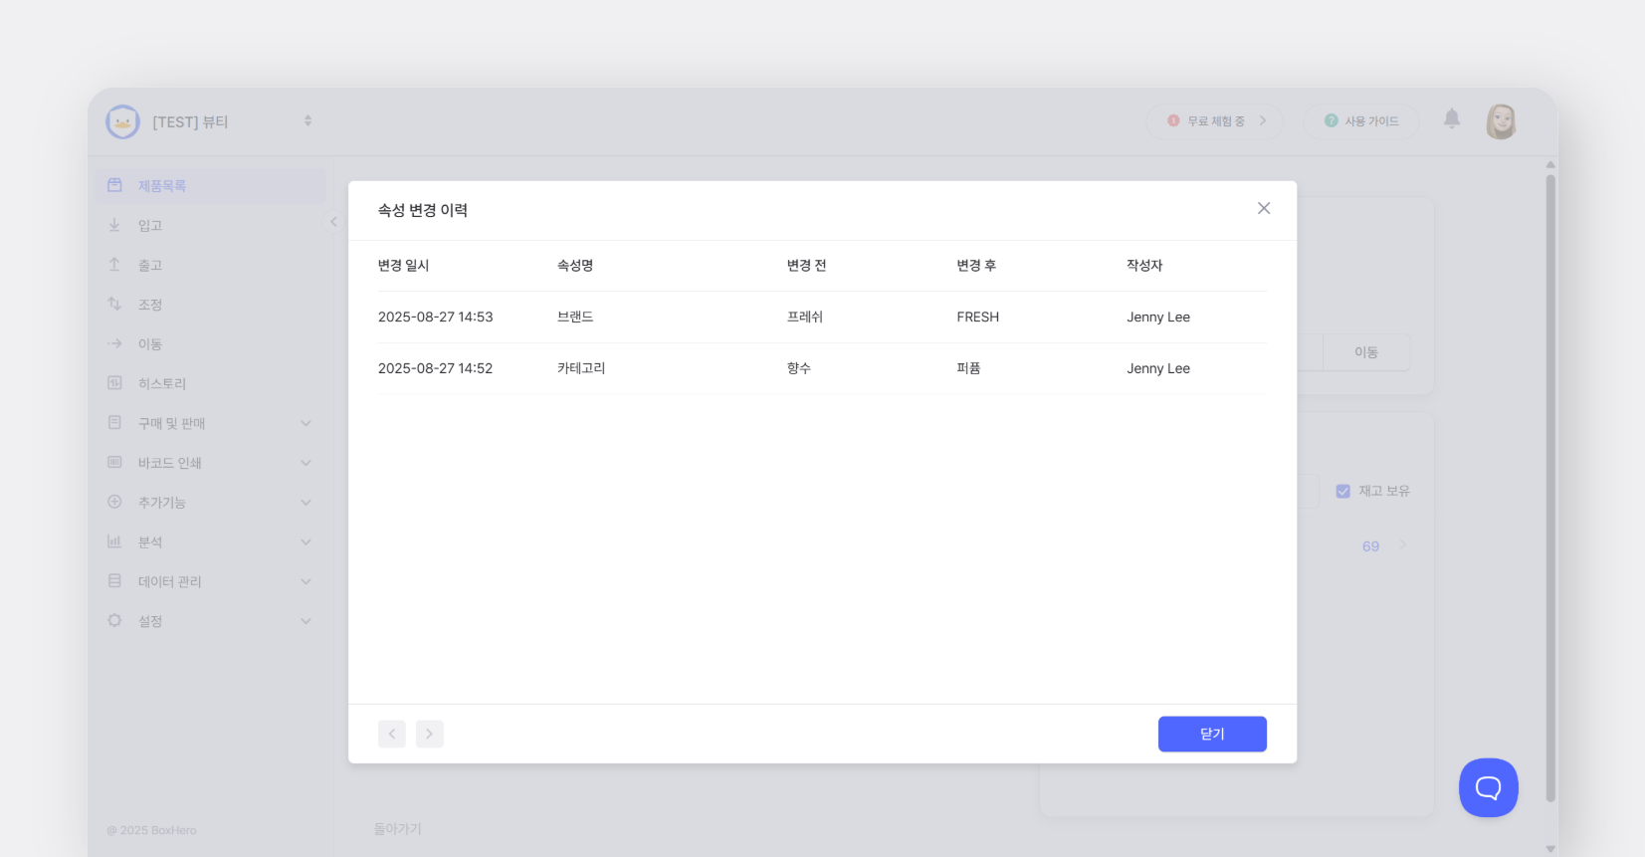Click Jenny Lee in the 카테고리 row
Image resolution: width=1645 pixels, height=857 pixels.
(x=1158, y=368)
